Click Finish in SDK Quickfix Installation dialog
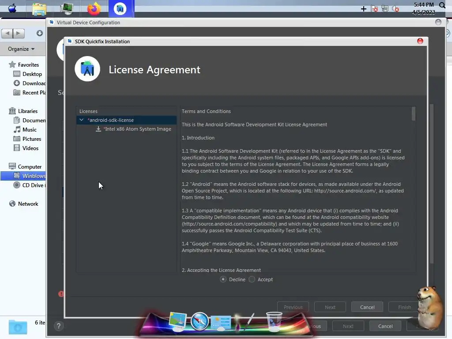452x339 pixels. click(404, 307)
